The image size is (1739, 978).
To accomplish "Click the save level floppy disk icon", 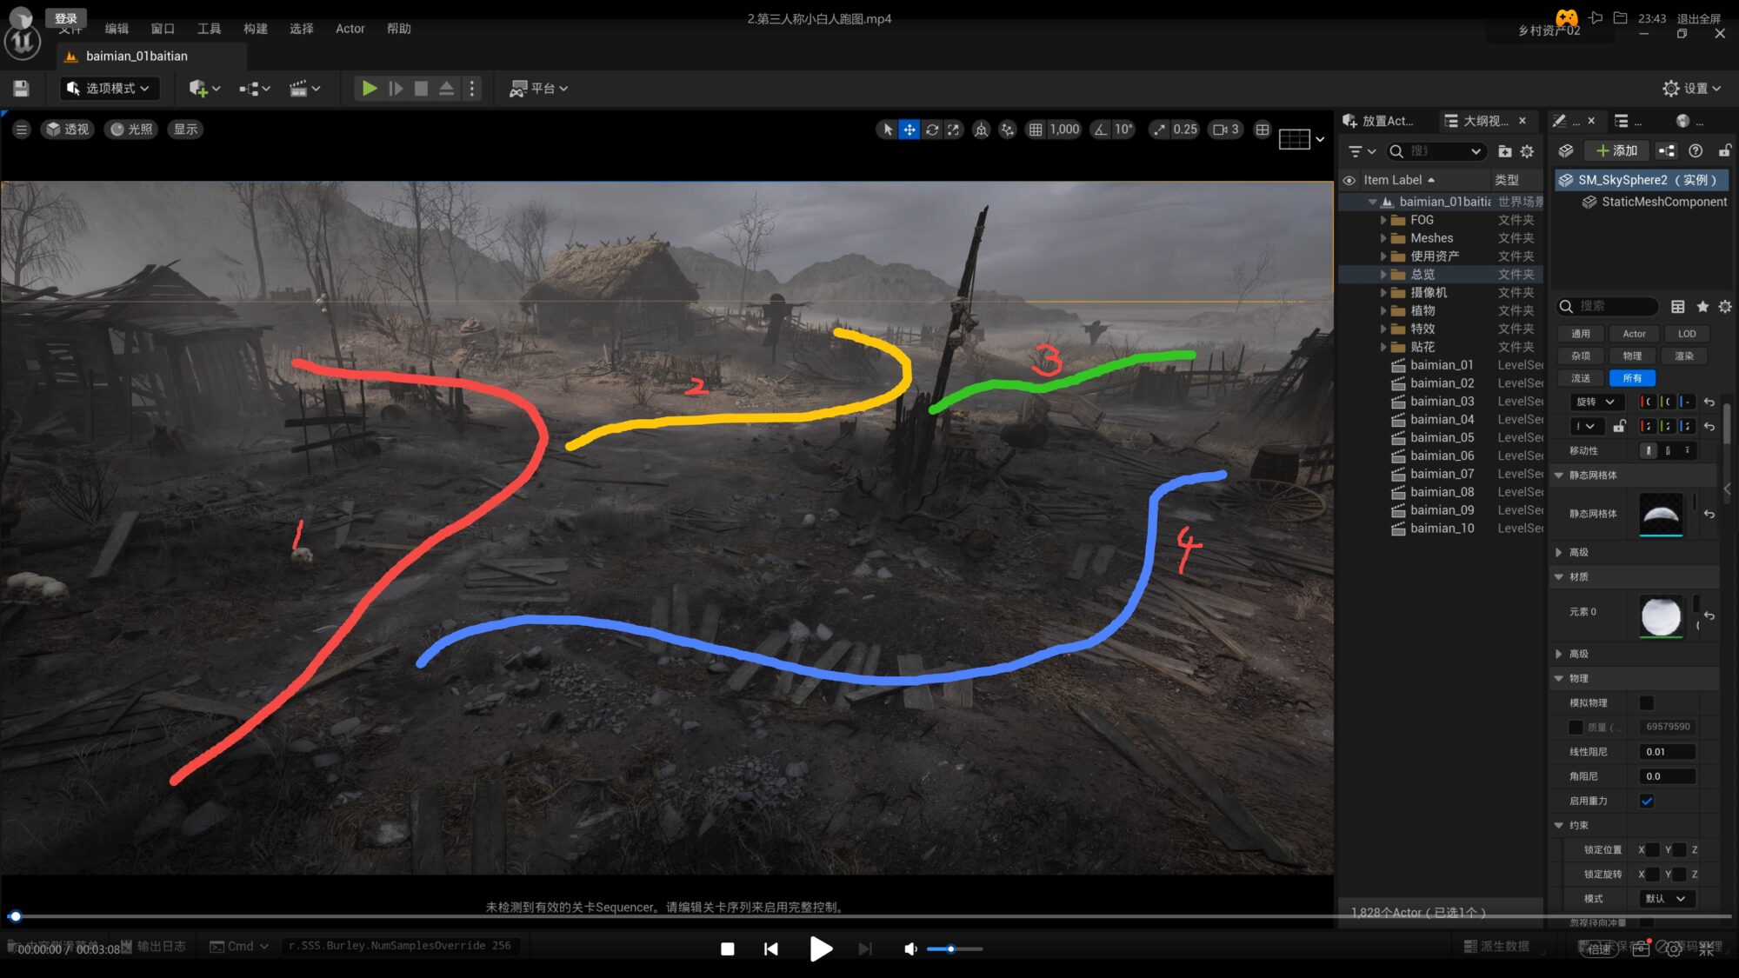I will tap(21, 88).
